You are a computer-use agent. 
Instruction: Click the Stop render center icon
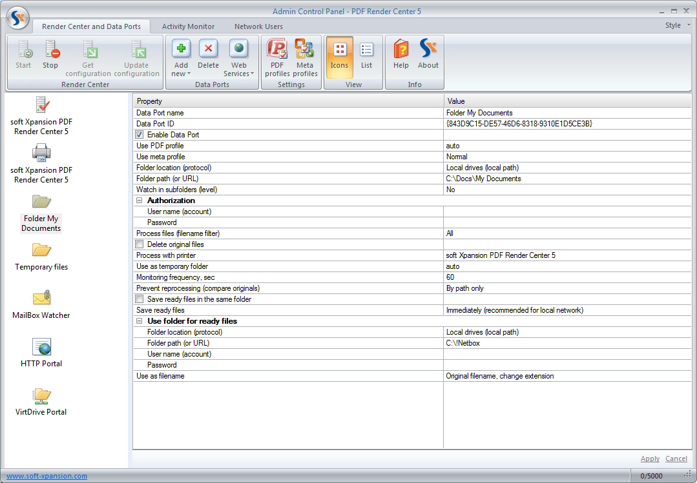(50, 55)
